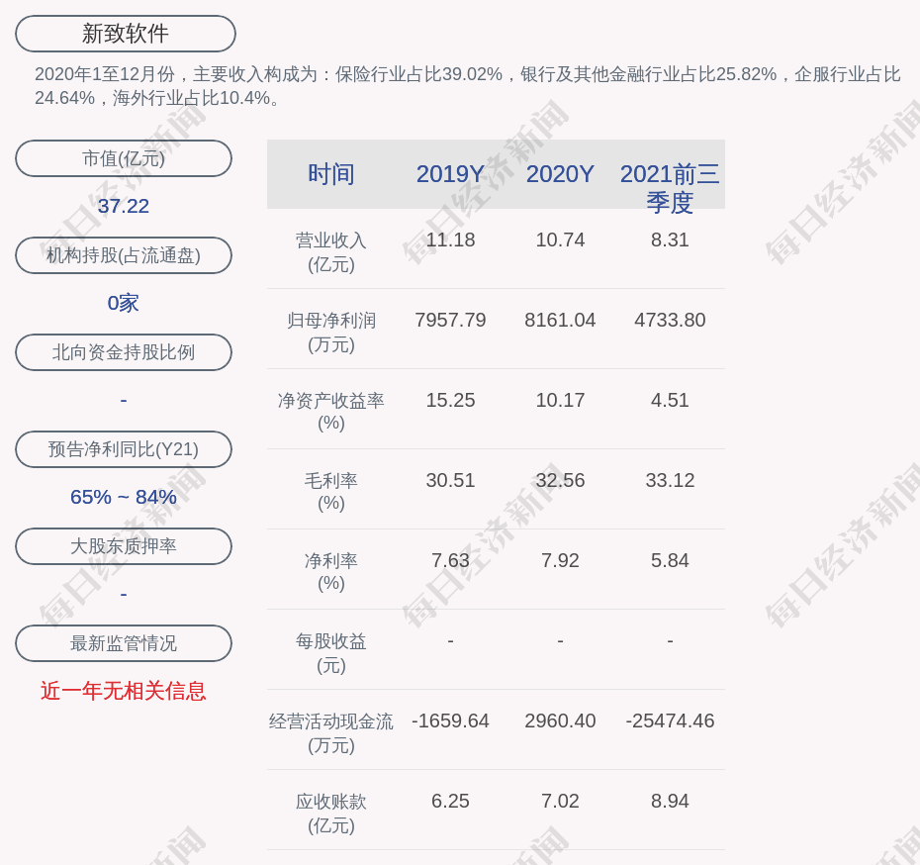
Task: Click the 毛利率(%) row label
Action: pyautogui.click(x=331, y=492)
